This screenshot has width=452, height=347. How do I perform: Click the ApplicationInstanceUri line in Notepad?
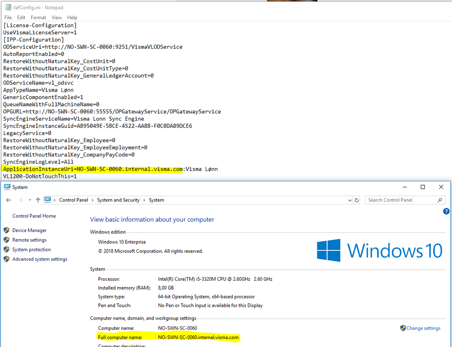click(x=110, y=169)
